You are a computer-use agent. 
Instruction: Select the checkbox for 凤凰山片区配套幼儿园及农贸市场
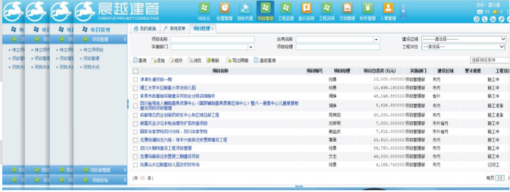pos(135,165)
